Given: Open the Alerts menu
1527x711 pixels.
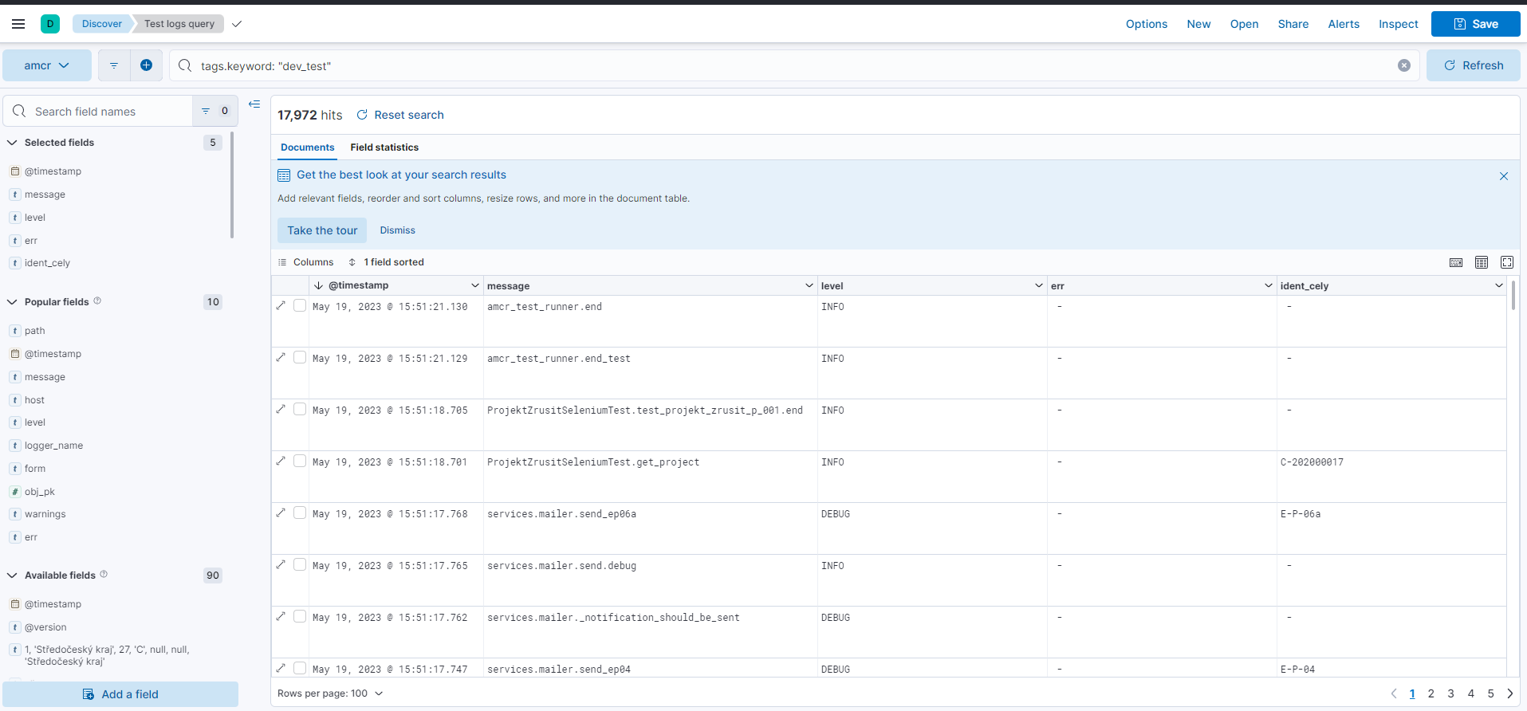Looking at the screenshot, I should click(1344, 24).
